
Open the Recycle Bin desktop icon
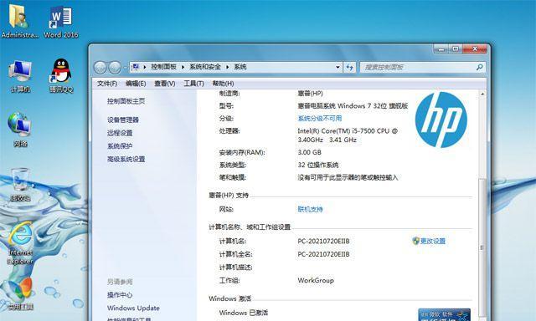[x=20, y=185]
